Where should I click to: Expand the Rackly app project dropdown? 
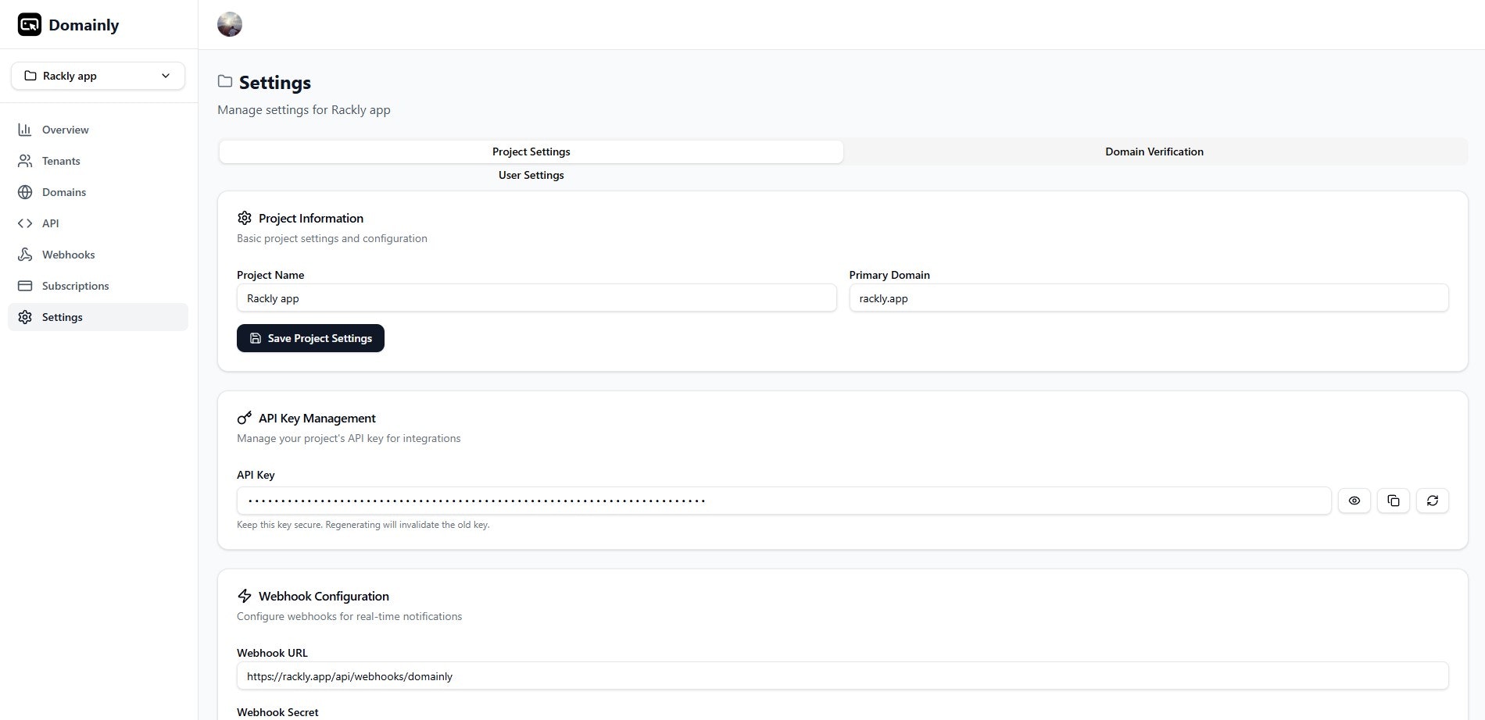(x=98, y=76)
